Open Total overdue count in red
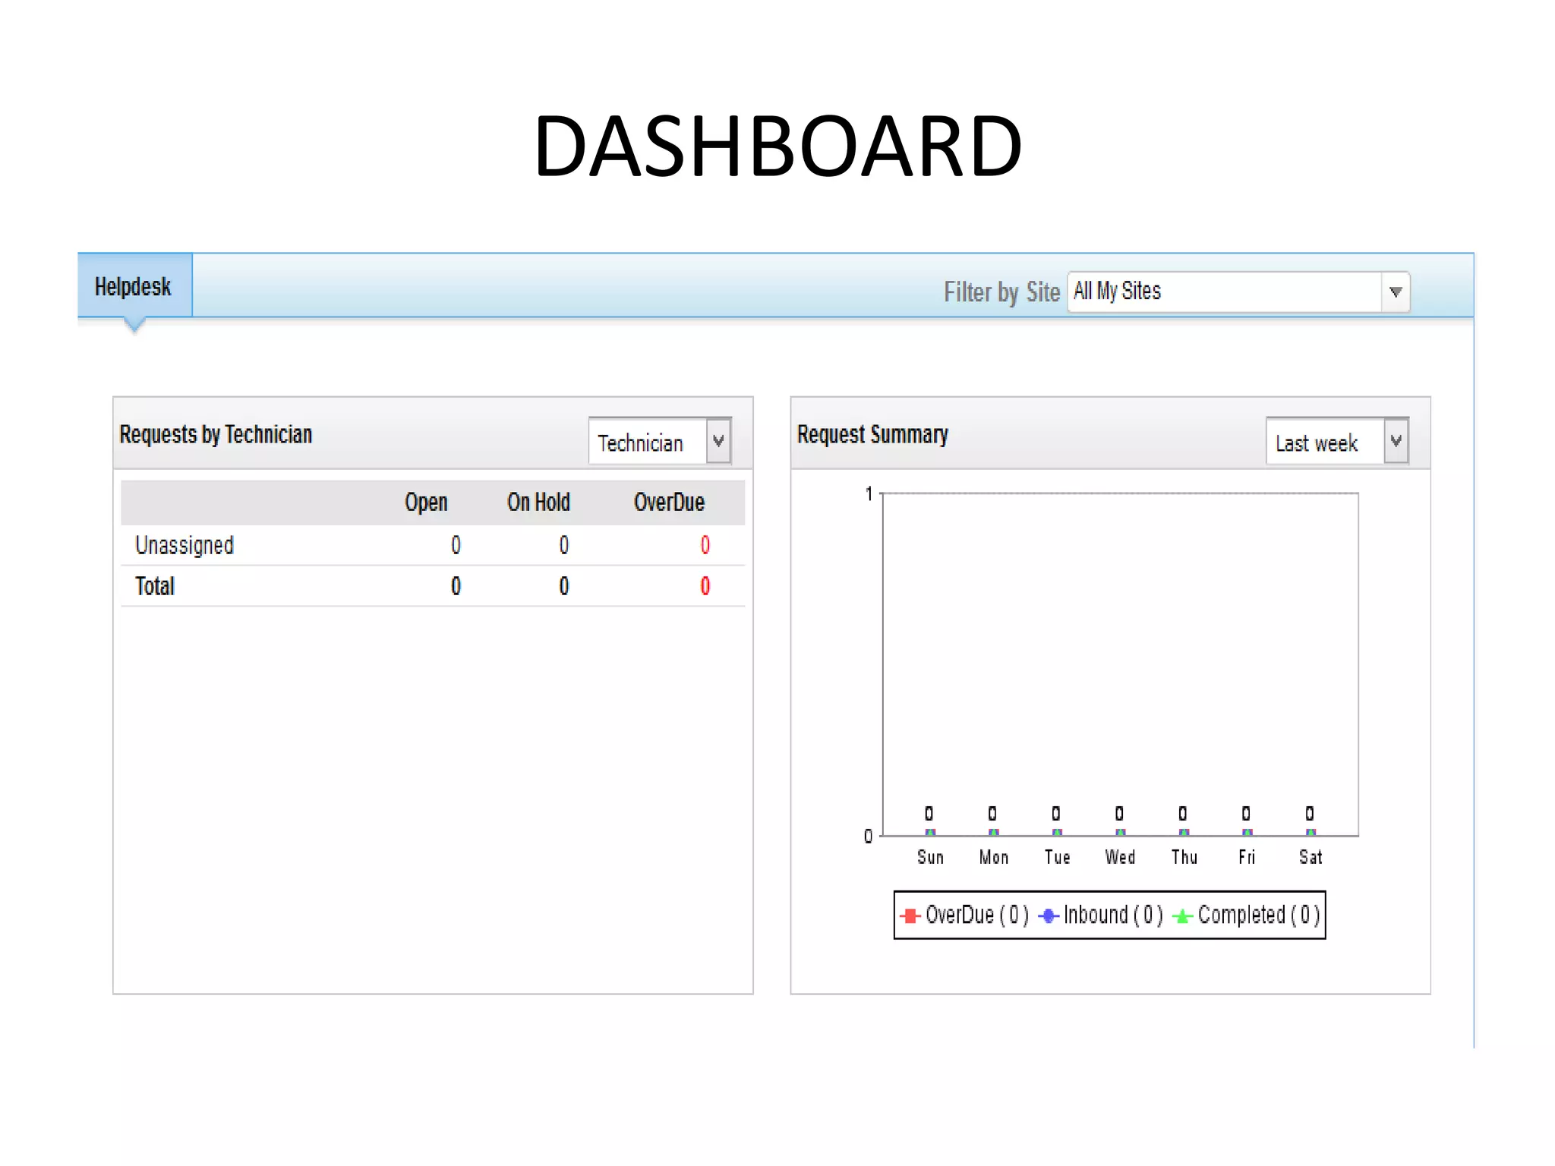This screenshot has height=1166, width=1555. tap(705, 586)
